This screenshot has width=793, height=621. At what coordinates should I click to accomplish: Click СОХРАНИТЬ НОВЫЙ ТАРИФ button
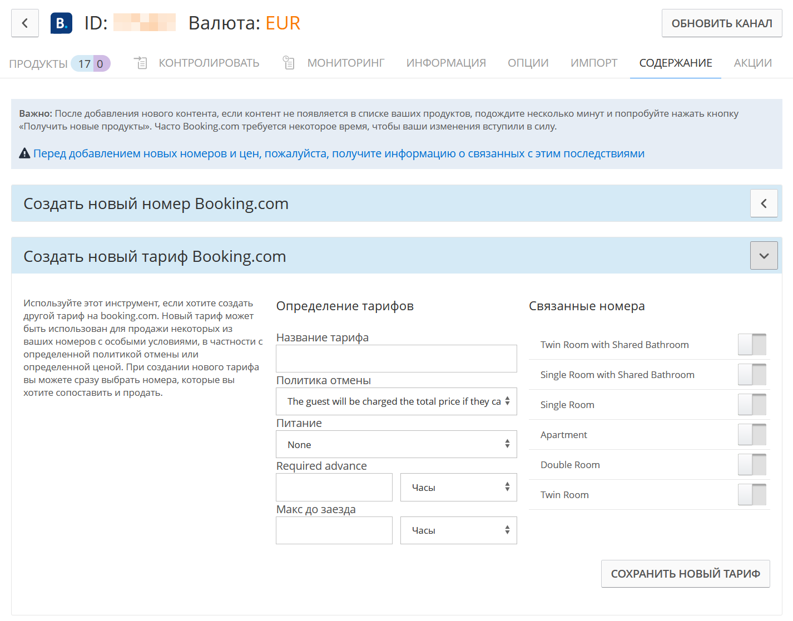686,574
